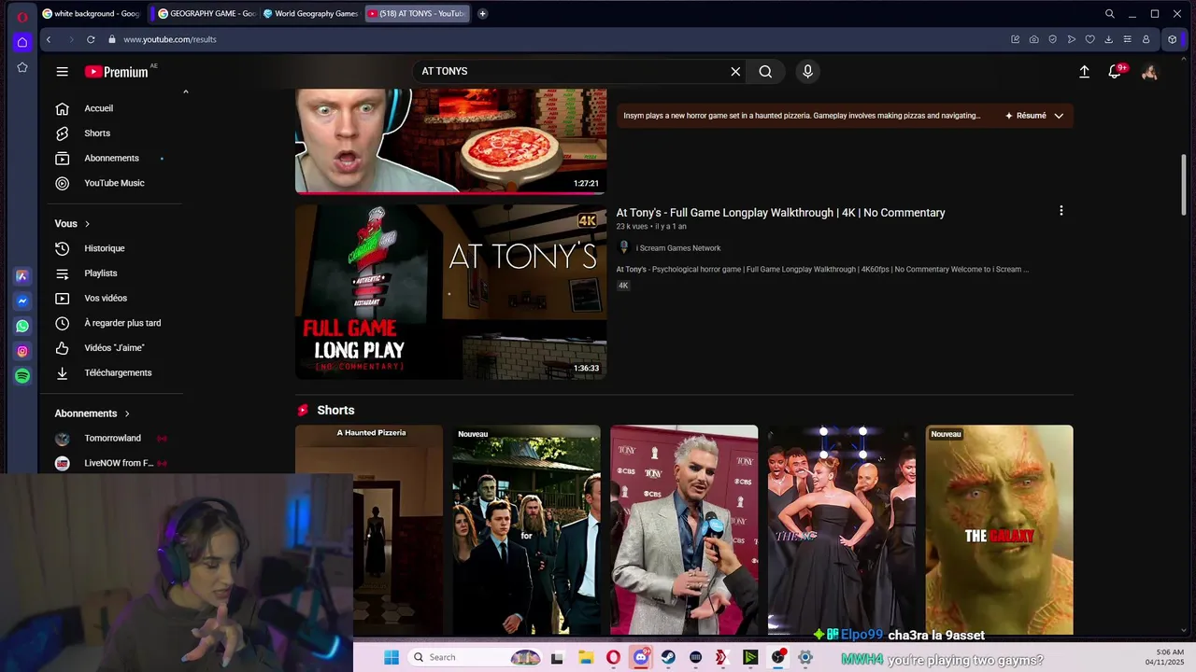Click the YouTube Premium logo
Screen dimensions: 1196x672
117,72
